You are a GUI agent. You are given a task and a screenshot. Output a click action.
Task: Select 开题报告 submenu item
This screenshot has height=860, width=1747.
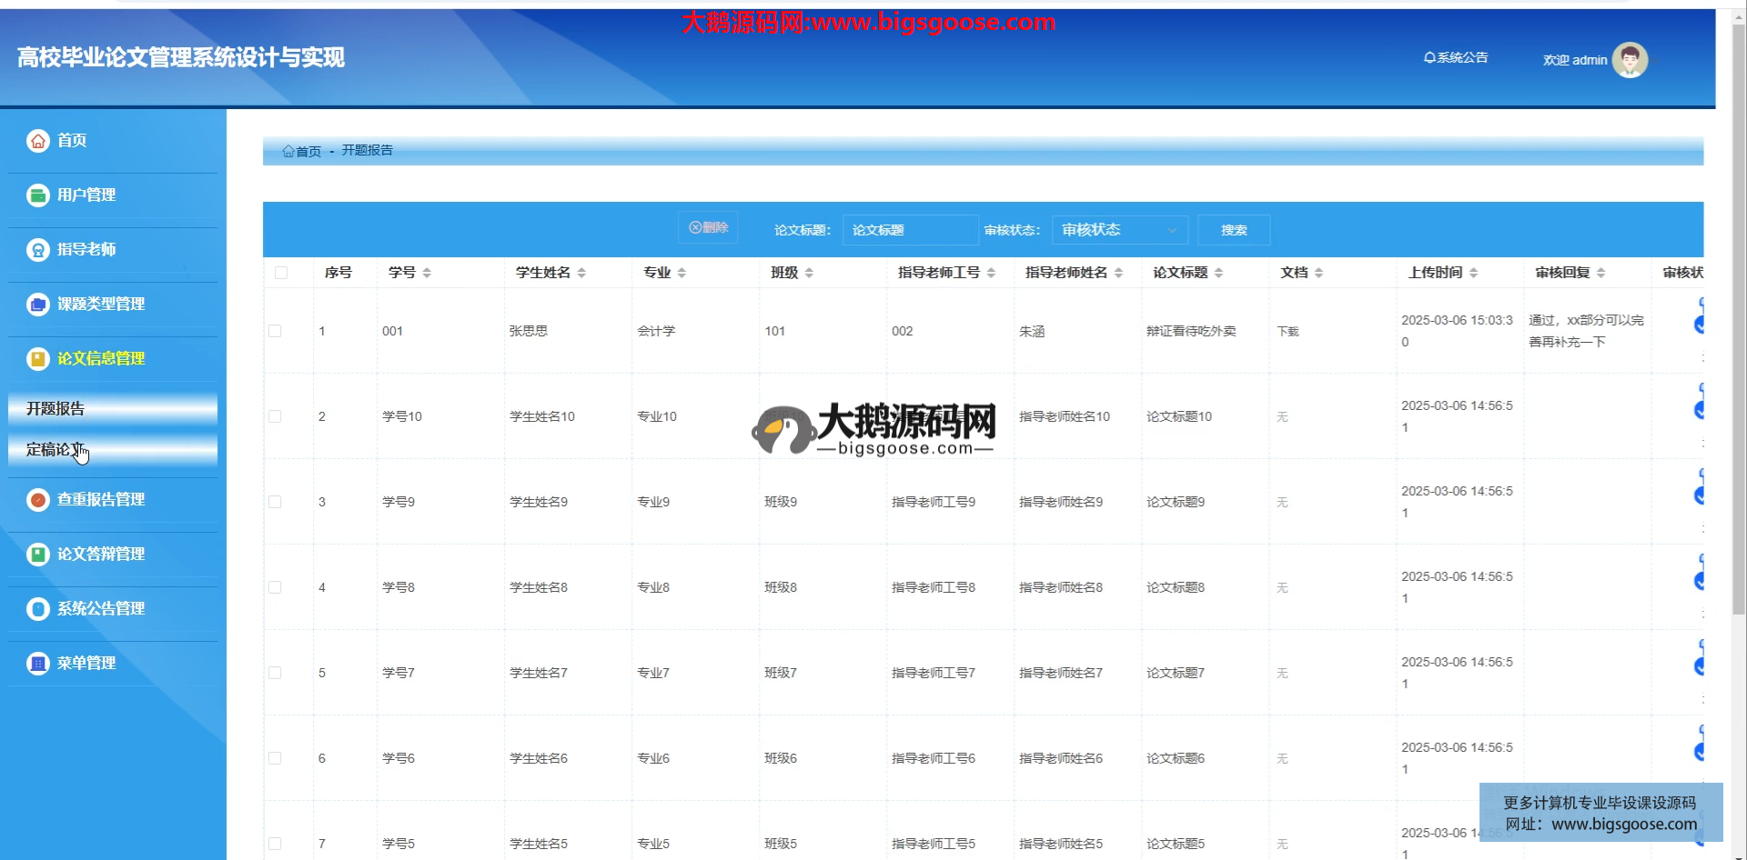pos(112,408)
